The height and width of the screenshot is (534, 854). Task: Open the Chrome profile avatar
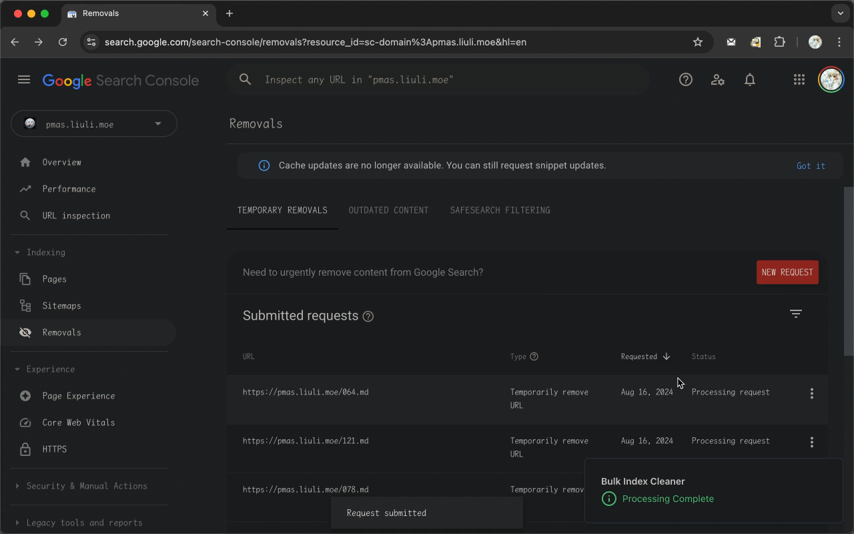[815, 42]
